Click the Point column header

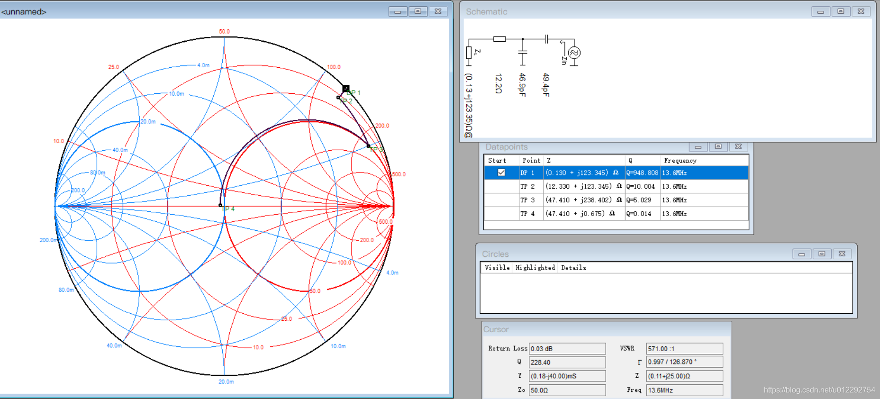[x=531, y=161]
